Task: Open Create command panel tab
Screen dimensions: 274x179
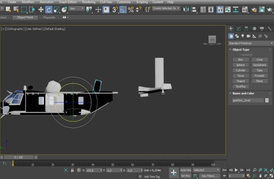Action: (231, 28)
